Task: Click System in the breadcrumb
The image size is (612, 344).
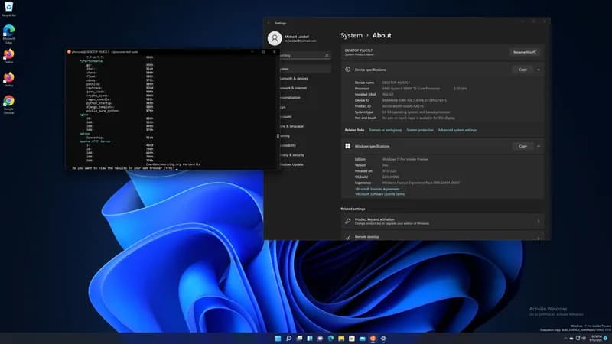Action: [351, 35]
